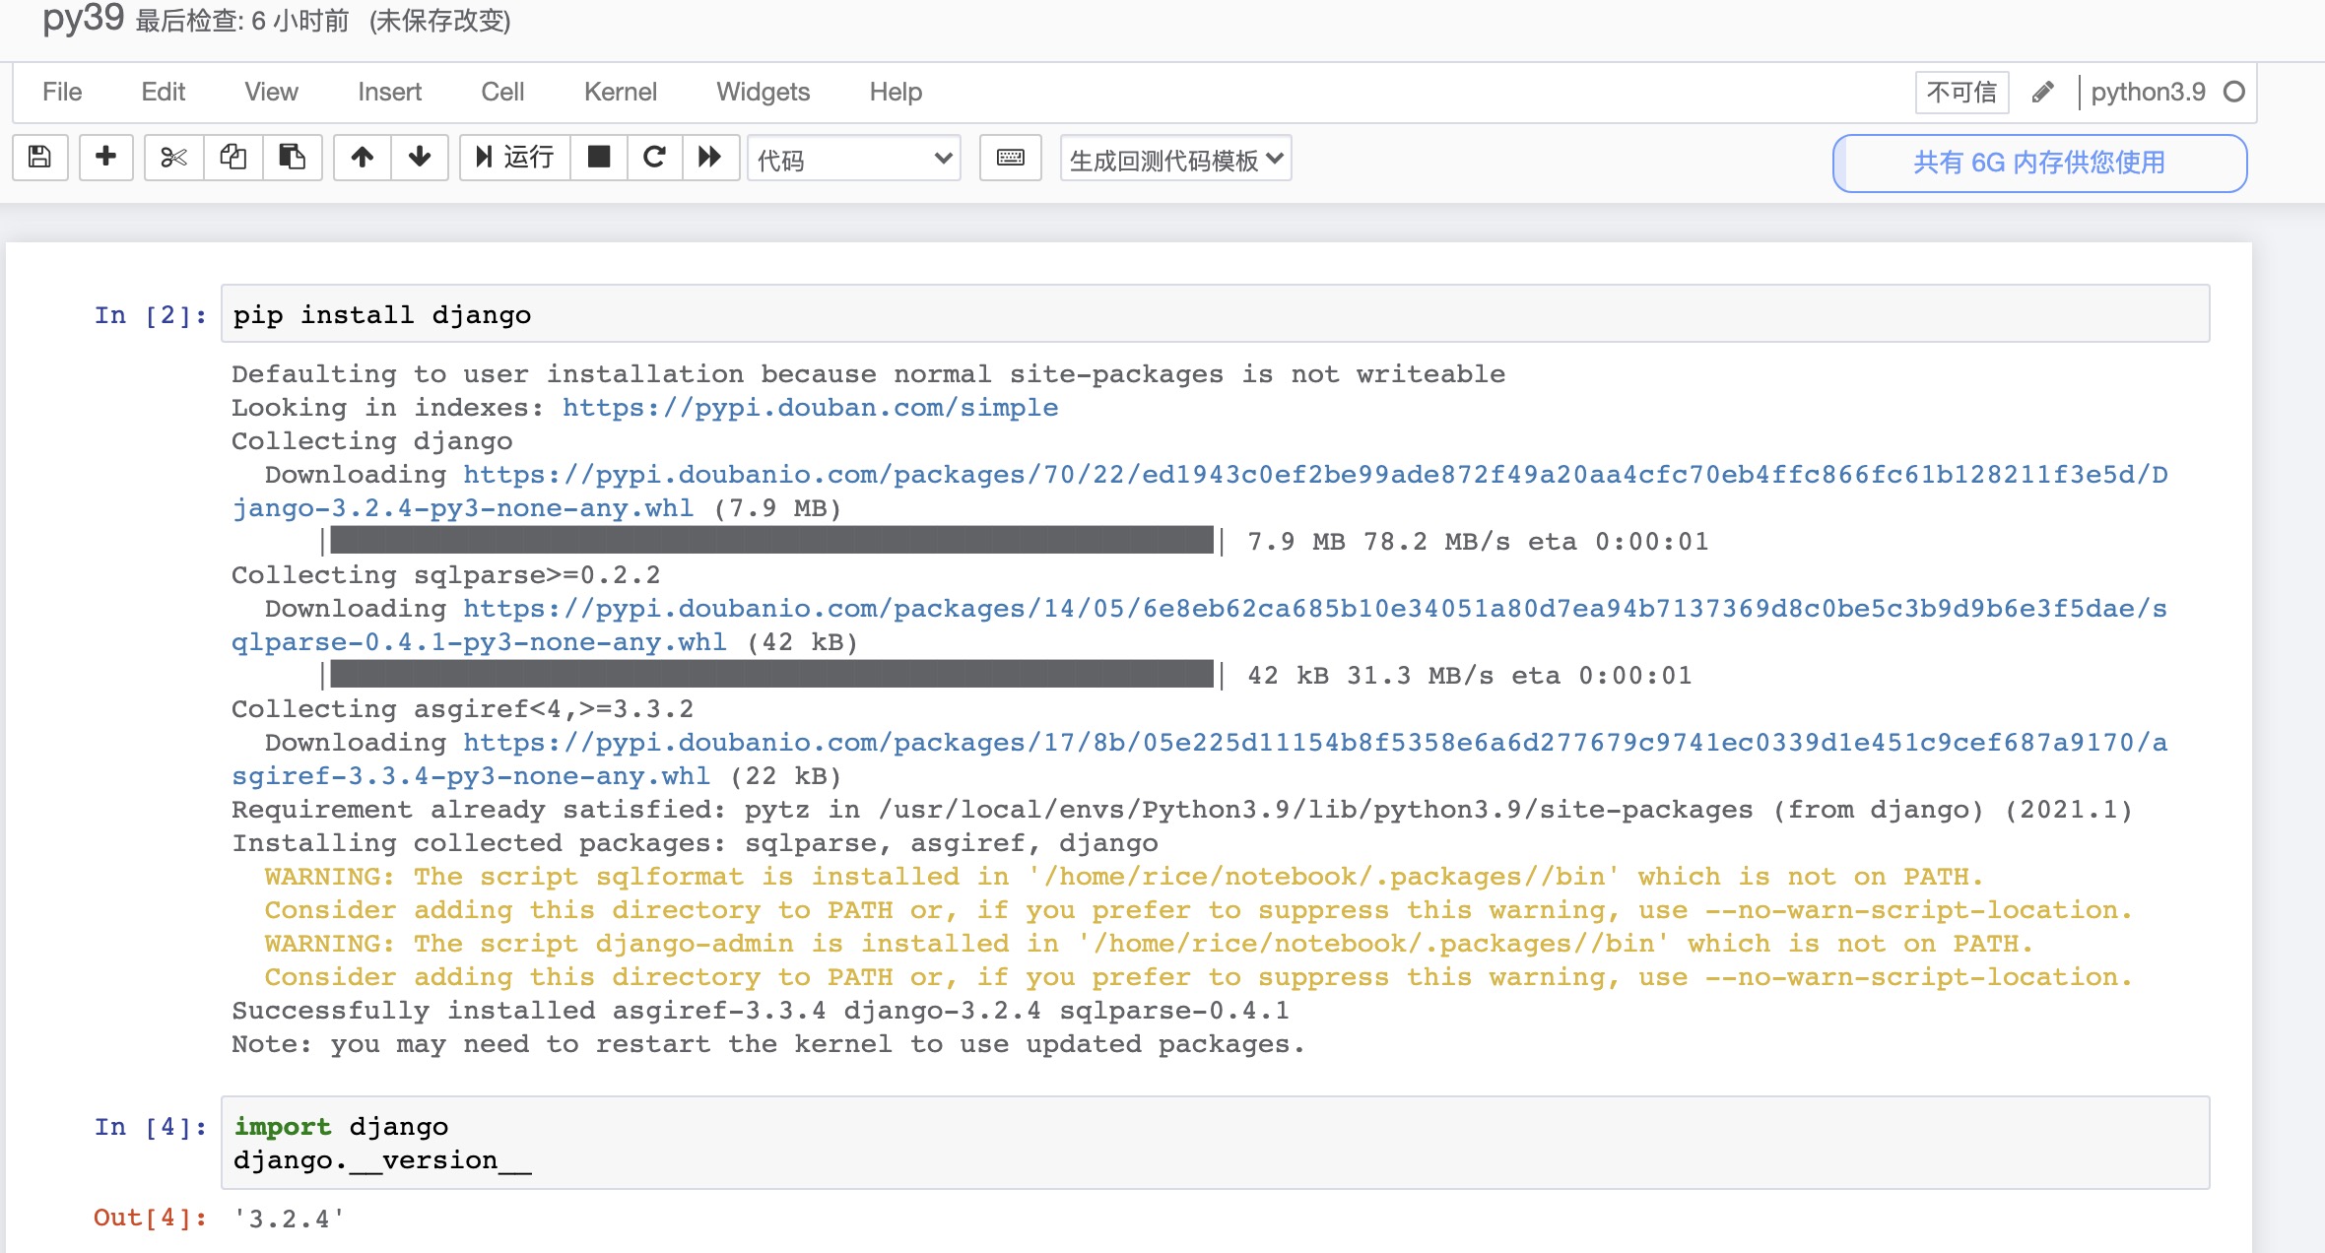2325x1253 pixels.
Task: Click into the import django code cell
Action: (x=1215, y=1143)
